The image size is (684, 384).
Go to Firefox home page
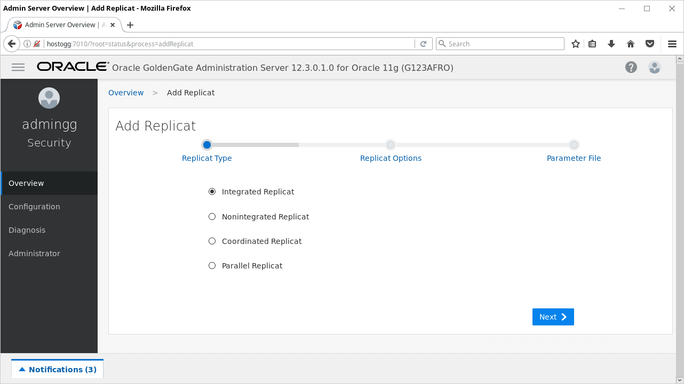coord(631,44)
